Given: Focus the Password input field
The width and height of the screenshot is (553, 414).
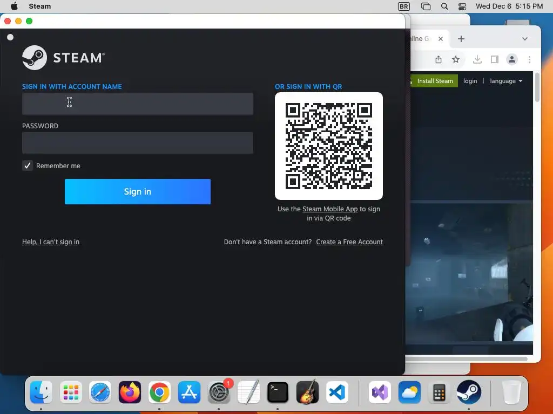Looking at the screenshot, I should [138, 142].
